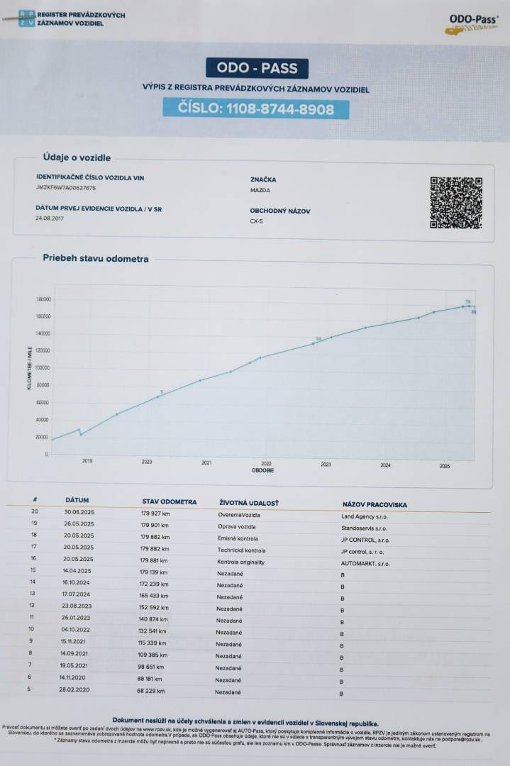Select odometer value 165 433 km
The image size is (510, 766).
pos(154,596)
